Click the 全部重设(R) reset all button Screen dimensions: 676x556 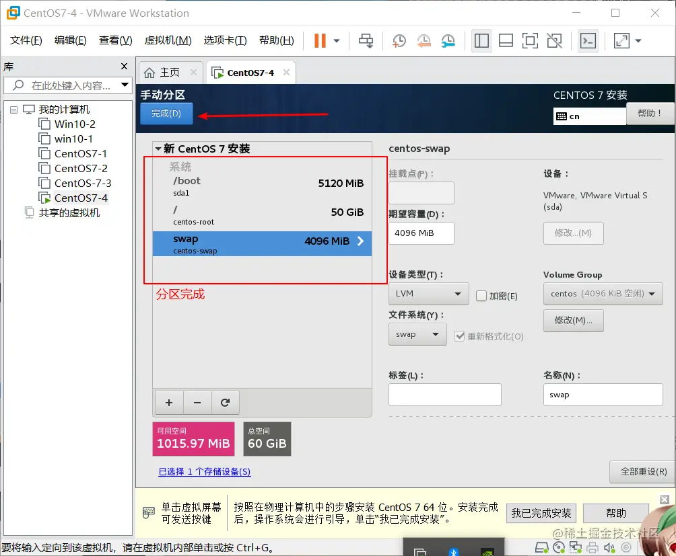click(x=643, y=472)
